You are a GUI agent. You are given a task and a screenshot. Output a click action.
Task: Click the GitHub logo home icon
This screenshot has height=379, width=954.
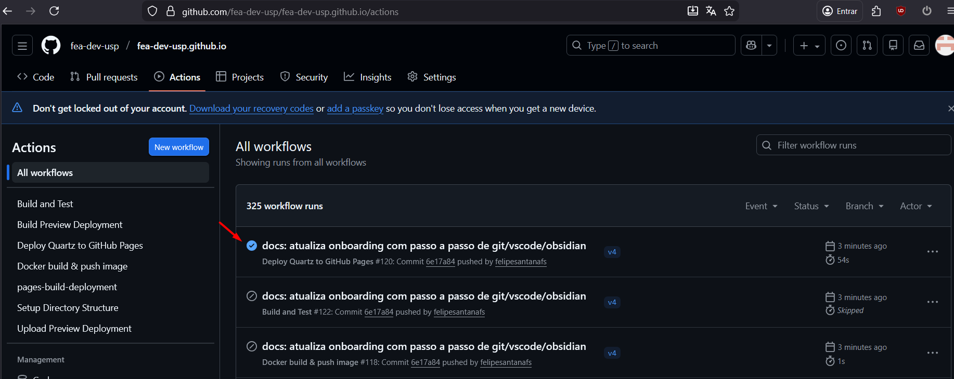coord(51,46)
